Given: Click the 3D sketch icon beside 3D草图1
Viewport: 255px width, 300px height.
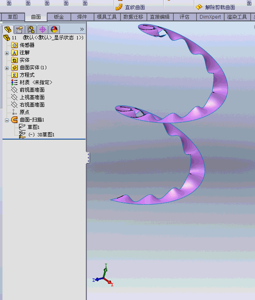Looking at the screenshot, I should tap(22, 135).
